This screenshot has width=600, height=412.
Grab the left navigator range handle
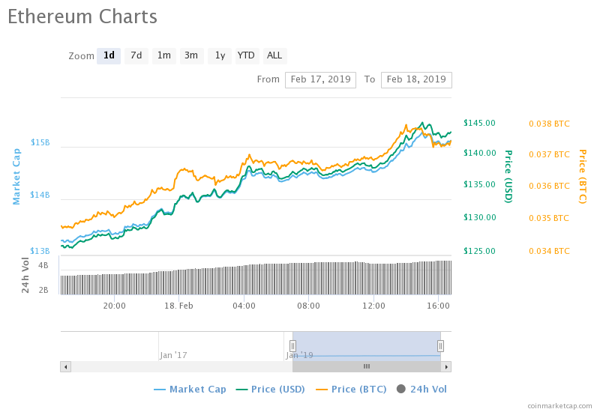click(x=292, y=346)
